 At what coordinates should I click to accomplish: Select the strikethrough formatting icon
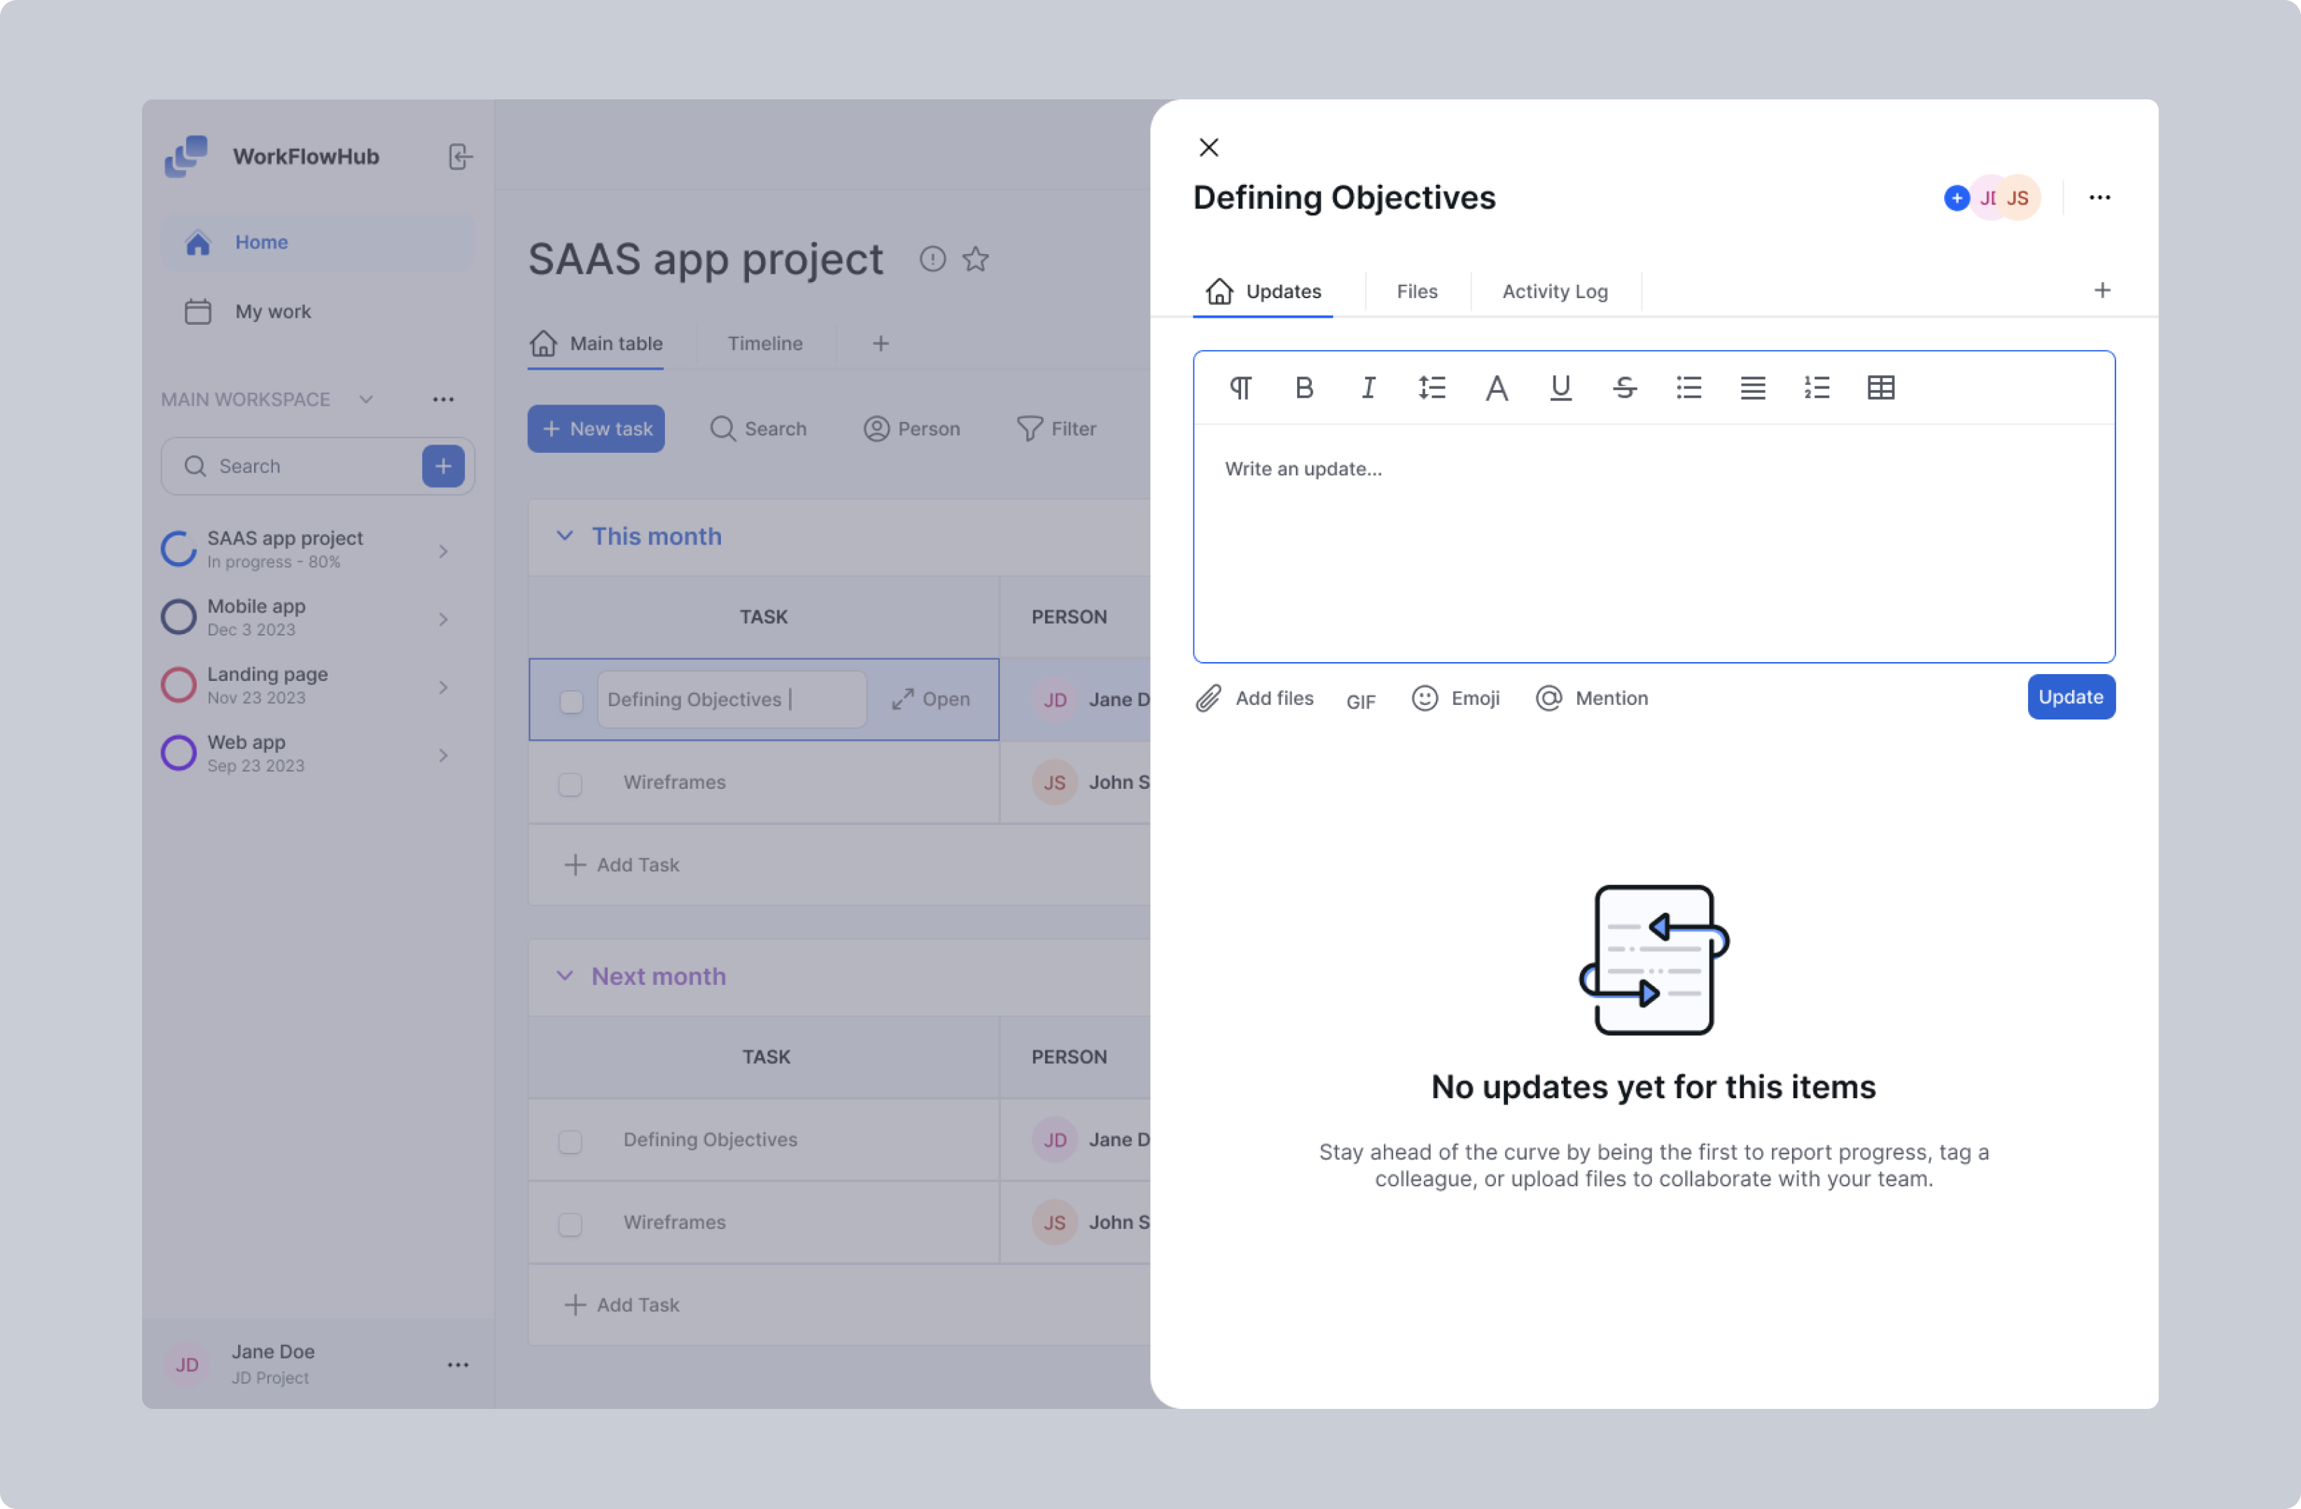click(x=1624, y=388)
